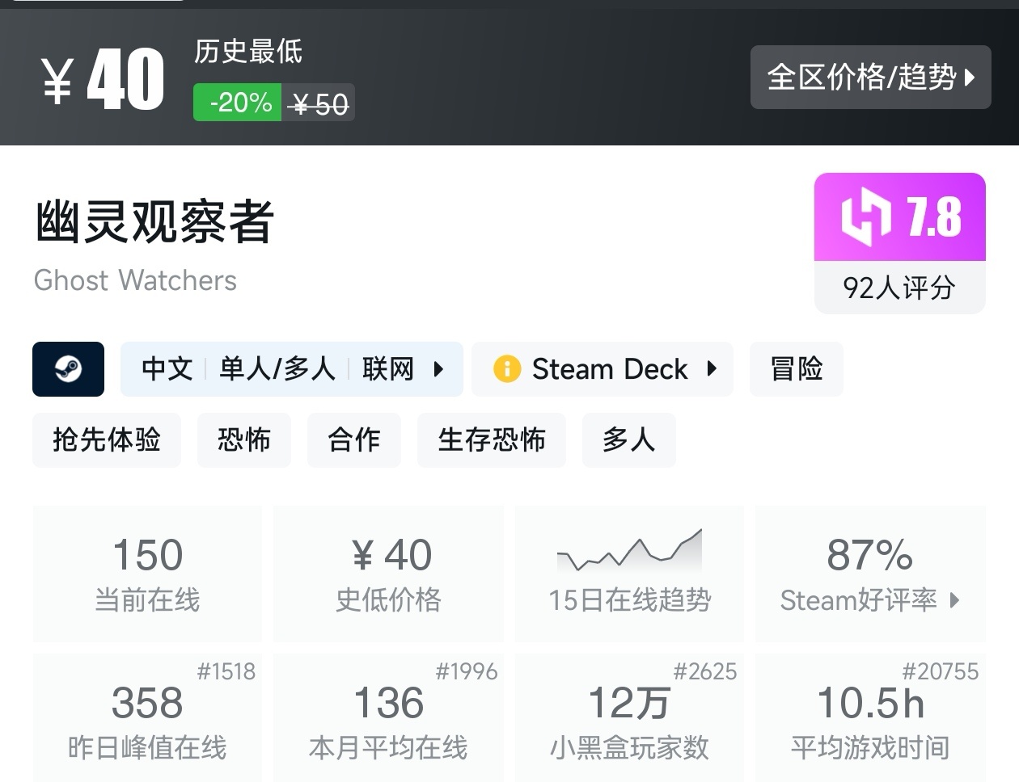The width and height of the screenshot is (1019, 782).
Task: Select the 合作 tag
Action: [x=353, y=440]
